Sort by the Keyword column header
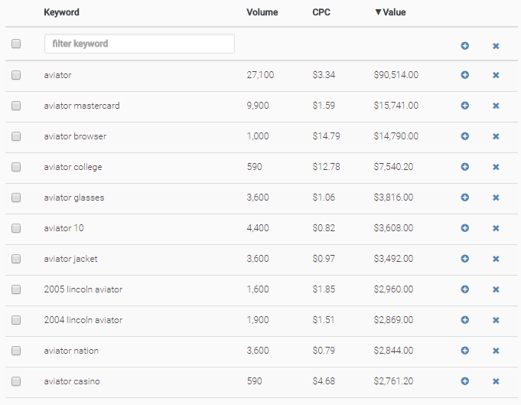The image size is (521, 405). click(x=61, y=12)
